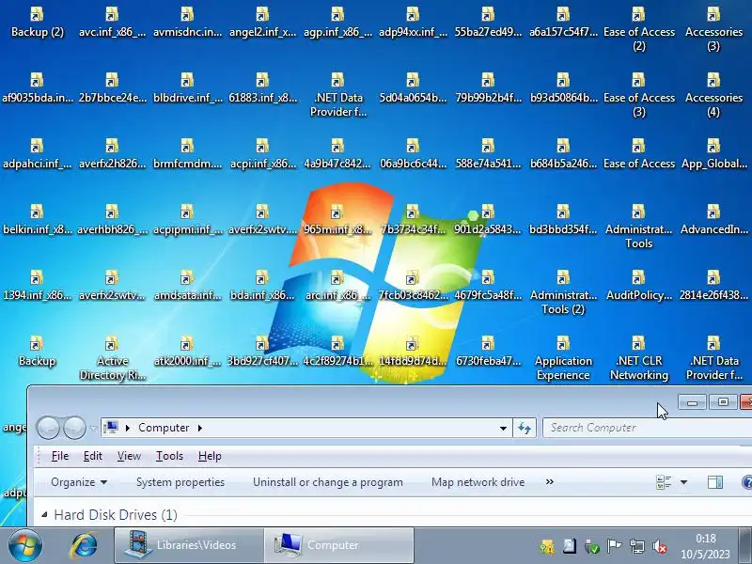
Task: Switch to the Libraries\Videos taskbar window
Action: 189,545
